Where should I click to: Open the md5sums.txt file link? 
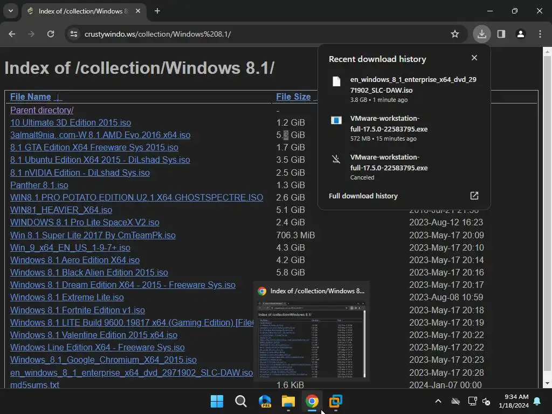[x=34, y=385]
